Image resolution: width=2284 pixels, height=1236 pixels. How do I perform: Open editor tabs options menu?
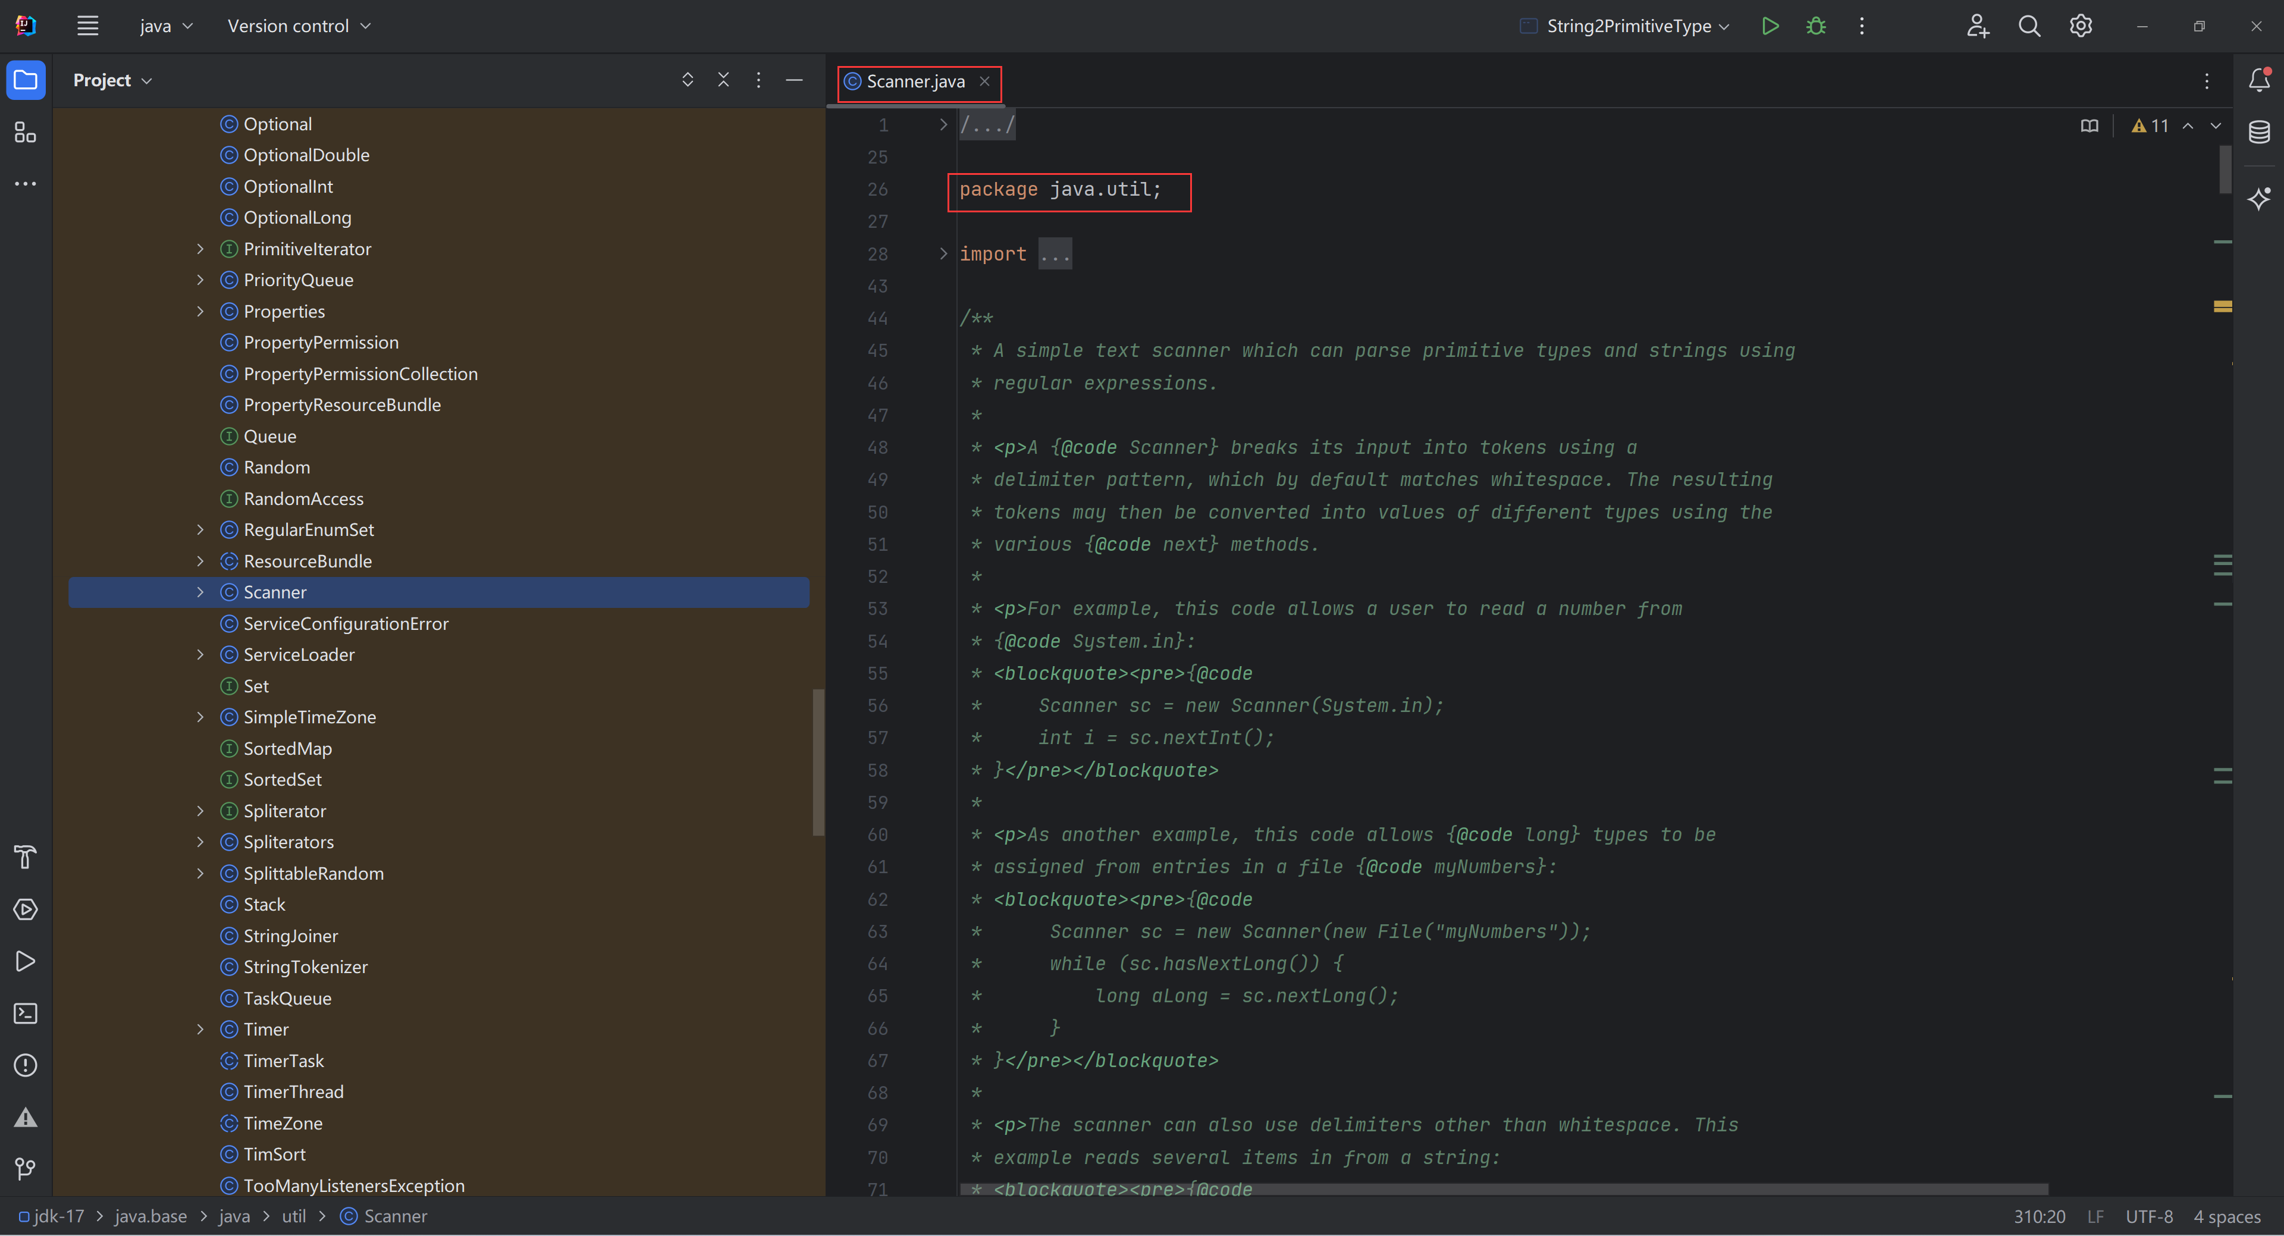click(2207, 81)
